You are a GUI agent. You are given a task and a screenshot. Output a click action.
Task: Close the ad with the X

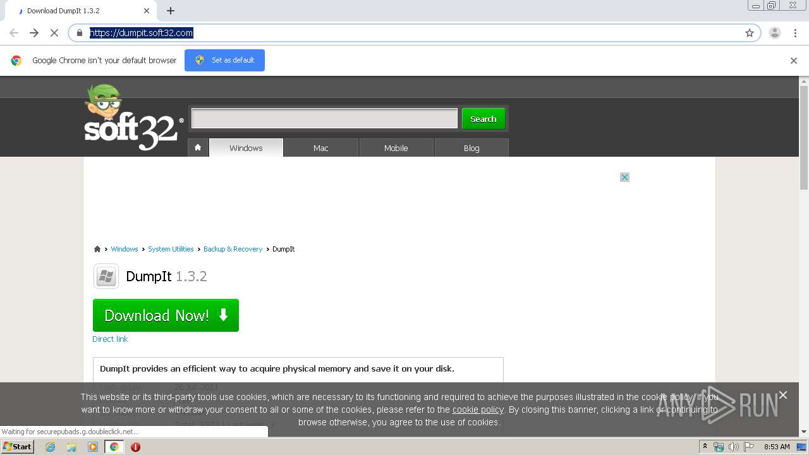(624, 177)
